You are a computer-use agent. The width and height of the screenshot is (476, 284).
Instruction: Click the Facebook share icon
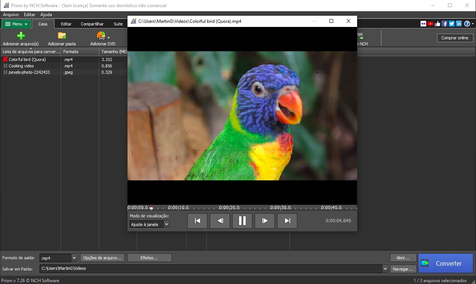click(x=445, y=24)
